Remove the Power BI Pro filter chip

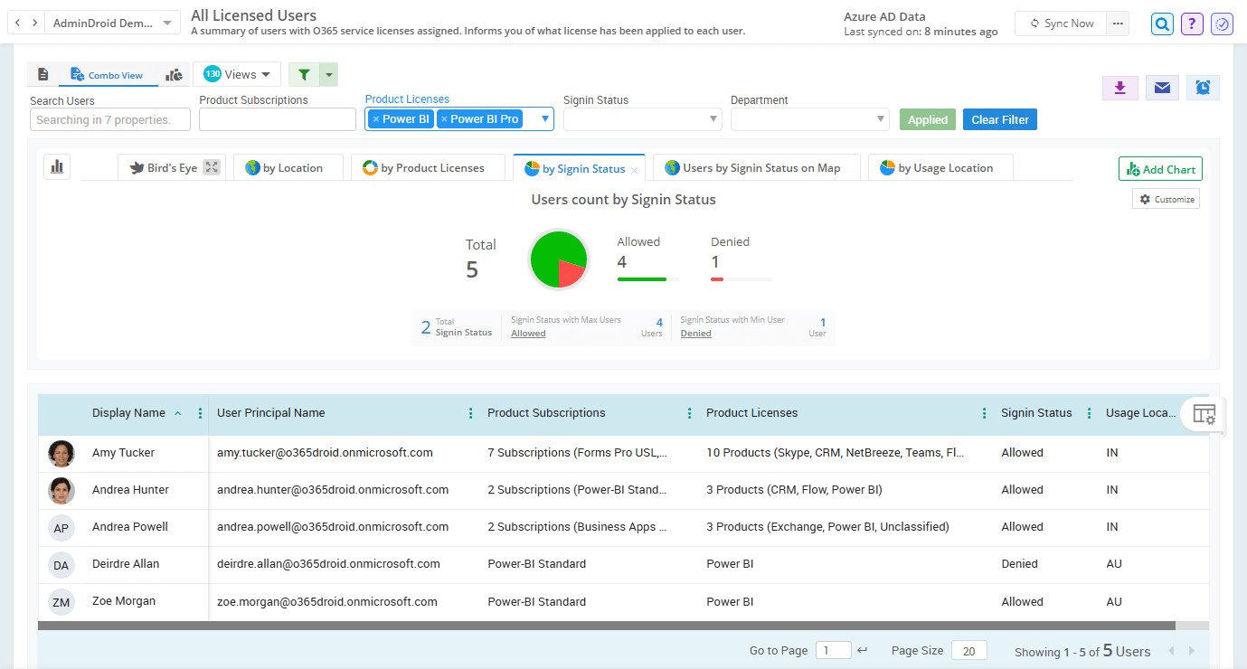point(445,118)
